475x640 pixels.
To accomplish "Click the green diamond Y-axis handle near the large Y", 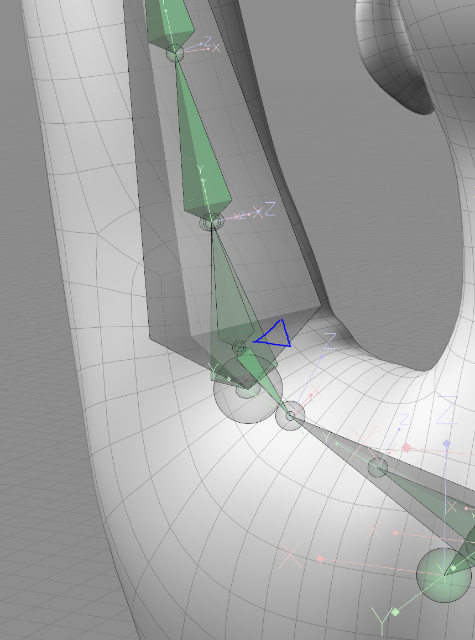I will 395,612.
